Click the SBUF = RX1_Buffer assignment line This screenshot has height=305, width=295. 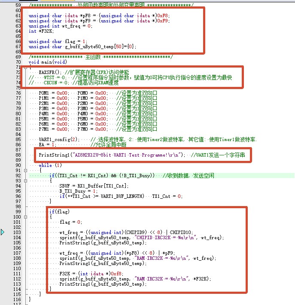click(94, 186)
